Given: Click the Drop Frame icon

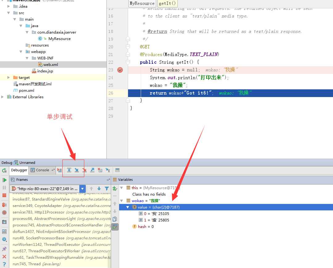Looking at the screenshot, I should click(100, 170).
